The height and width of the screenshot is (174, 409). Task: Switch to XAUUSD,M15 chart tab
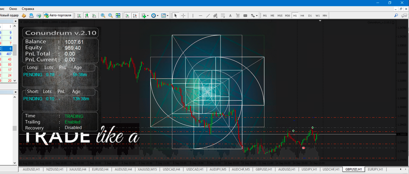click(147, 169)
